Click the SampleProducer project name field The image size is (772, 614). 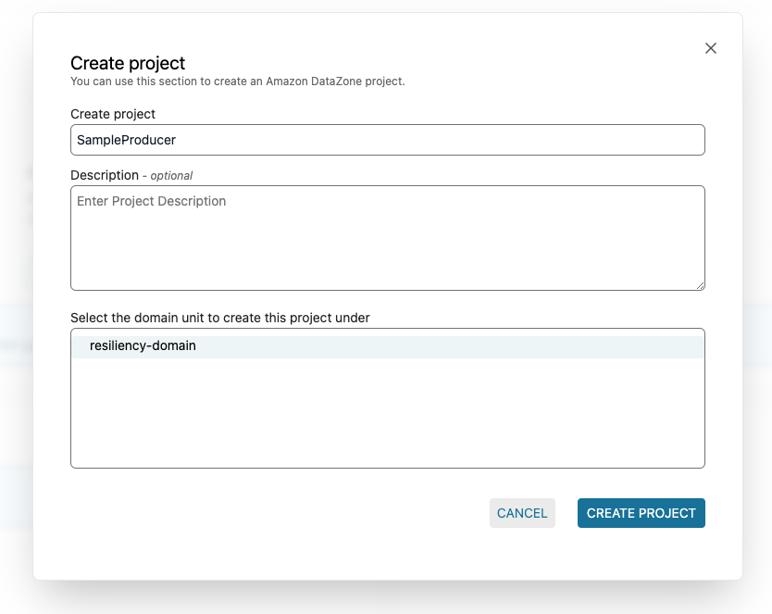click(x=387, y=140)
